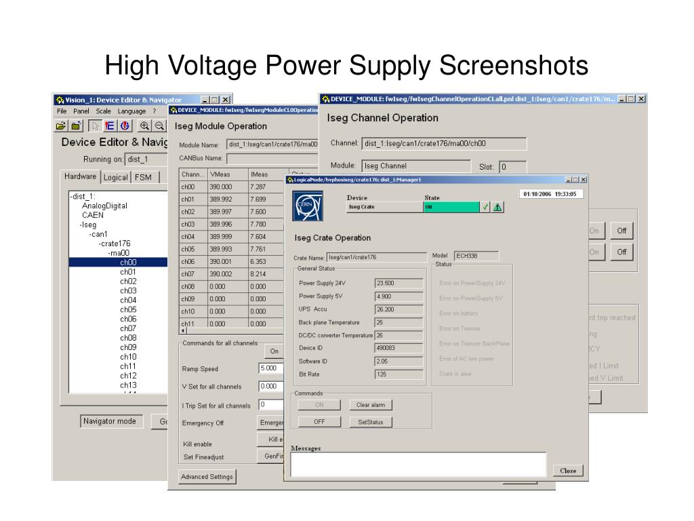
Task: Click the upper Off button in Channel window
Action: (622, 231)
